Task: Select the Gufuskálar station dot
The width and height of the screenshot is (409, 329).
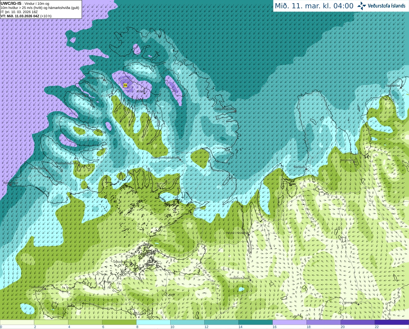Action: pos(45,289)
